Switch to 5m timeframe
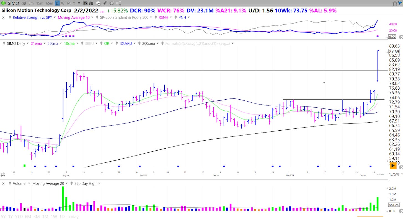Screen dimensions: 403x220 (x=31, y=3)
